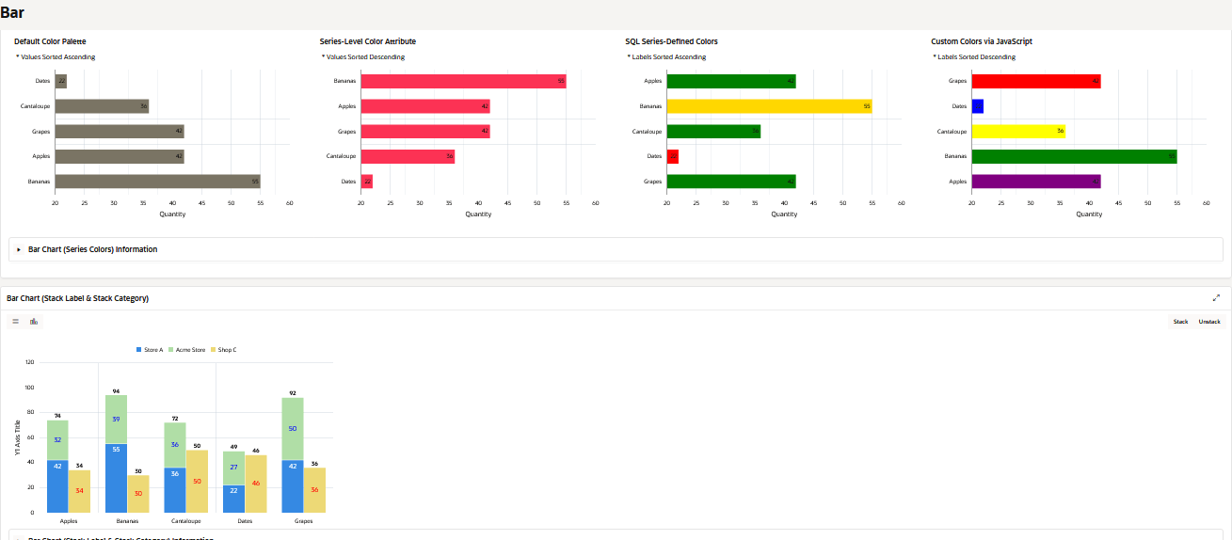The image size is (1232, 540).
Task: Select the vertical bar chart orientation icon
Action: pyautogui.click(x=34, y=322)
